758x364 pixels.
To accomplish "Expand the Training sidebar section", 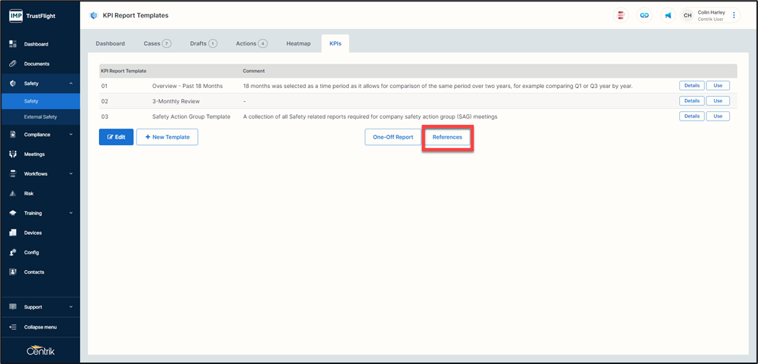I will [x=71, y=213].
